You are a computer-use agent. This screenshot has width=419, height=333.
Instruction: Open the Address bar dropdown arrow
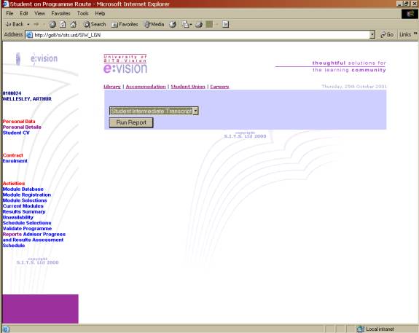tap(372, 35)
